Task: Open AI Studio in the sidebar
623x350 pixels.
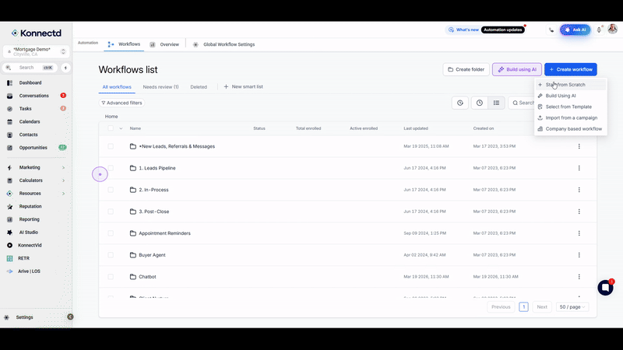Action: 28,233
